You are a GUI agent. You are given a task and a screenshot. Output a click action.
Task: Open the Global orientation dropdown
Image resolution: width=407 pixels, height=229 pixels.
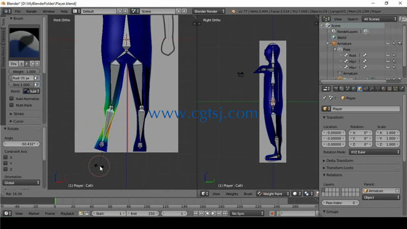(x=21, y=183)
